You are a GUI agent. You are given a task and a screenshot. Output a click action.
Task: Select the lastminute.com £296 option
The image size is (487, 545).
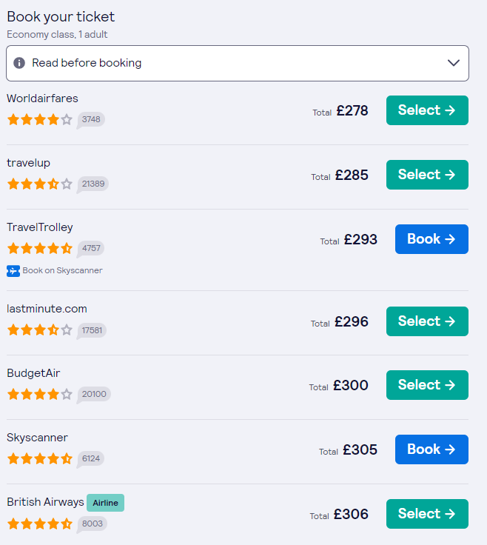[x=427, y=321]
